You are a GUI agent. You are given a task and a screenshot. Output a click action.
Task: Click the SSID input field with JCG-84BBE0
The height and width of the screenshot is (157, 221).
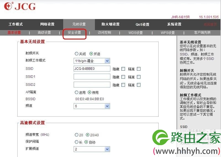point(92,69)
